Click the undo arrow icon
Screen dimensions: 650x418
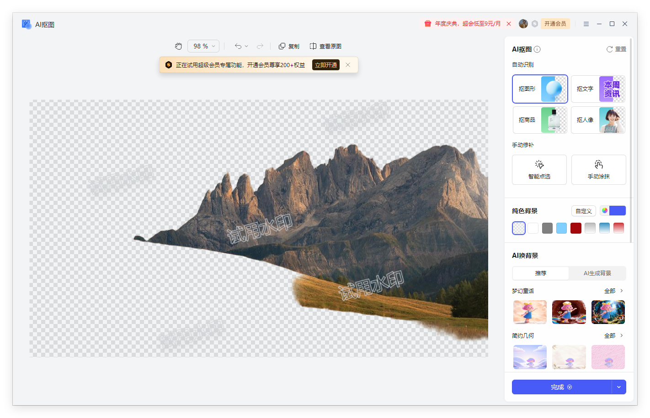click(x=238, y=46)
